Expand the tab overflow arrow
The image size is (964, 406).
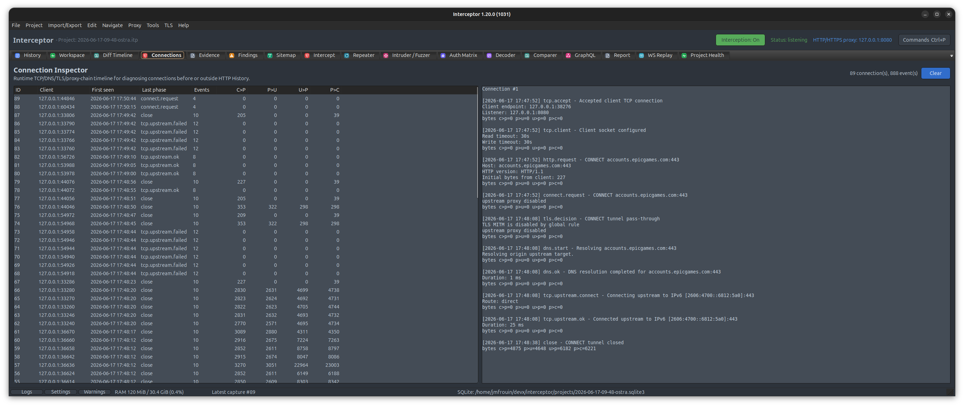(x=951, y=56)
